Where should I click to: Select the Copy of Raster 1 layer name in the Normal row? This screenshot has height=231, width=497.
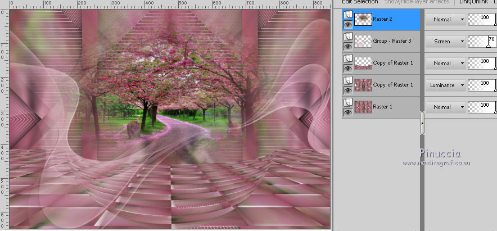pyautogui.click(x=393, y=63)
